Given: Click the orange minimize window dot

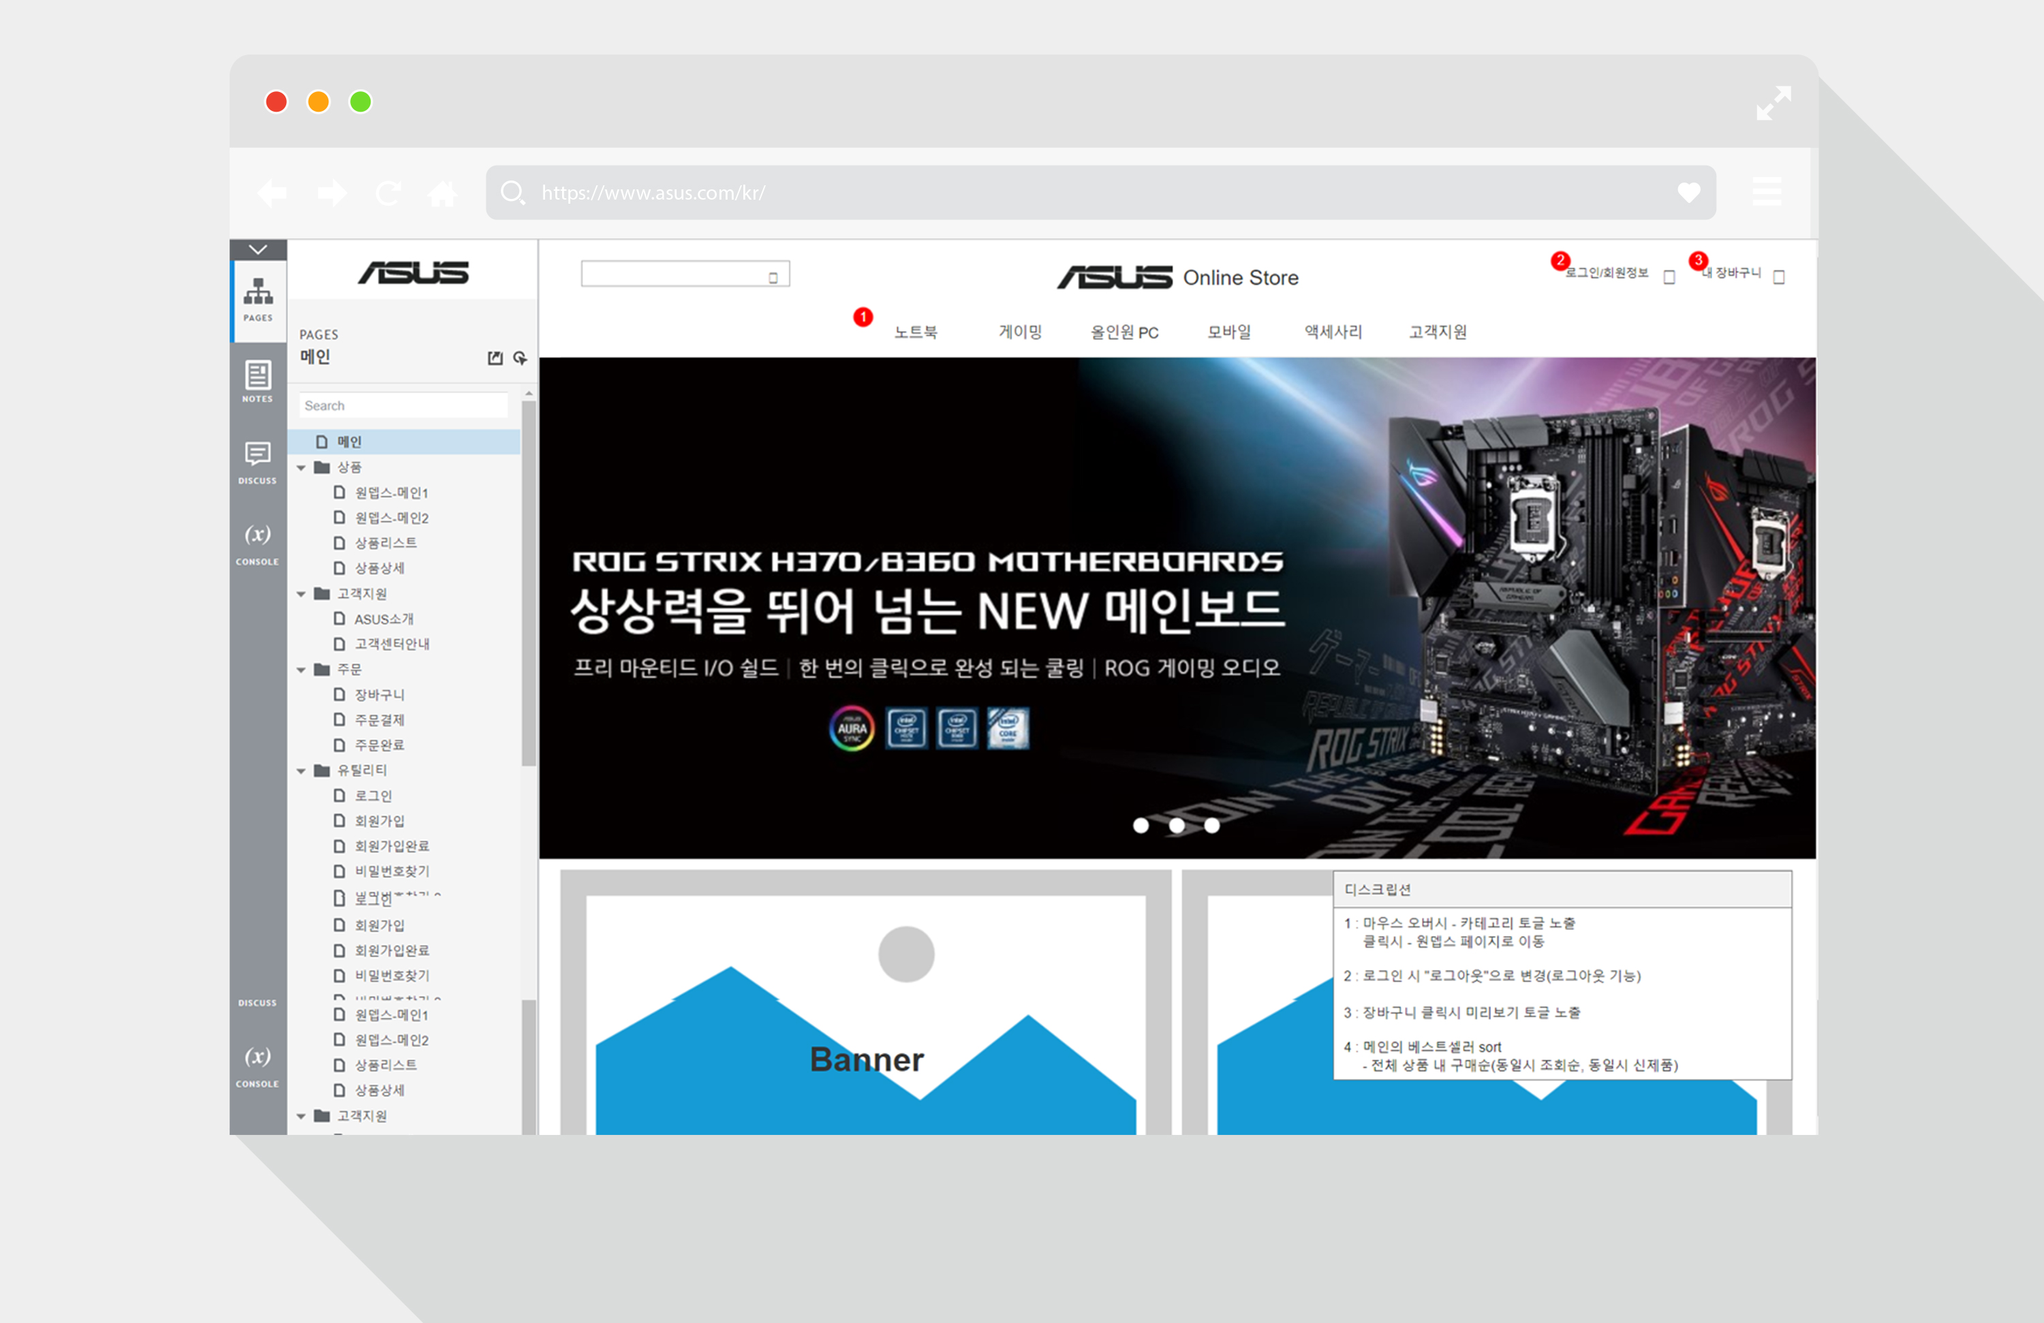Looking at the screenshot, I should tap(319, 102).
